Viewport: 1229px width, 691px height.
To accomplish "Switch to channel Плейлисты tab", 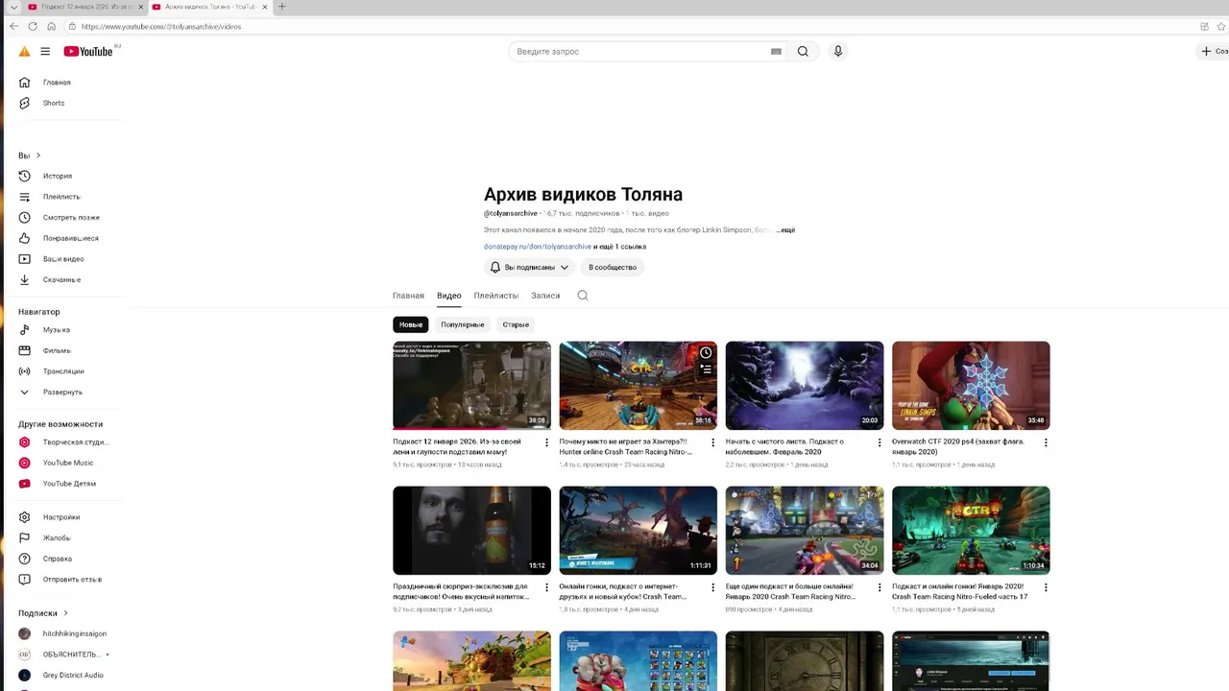I will 495,296.
